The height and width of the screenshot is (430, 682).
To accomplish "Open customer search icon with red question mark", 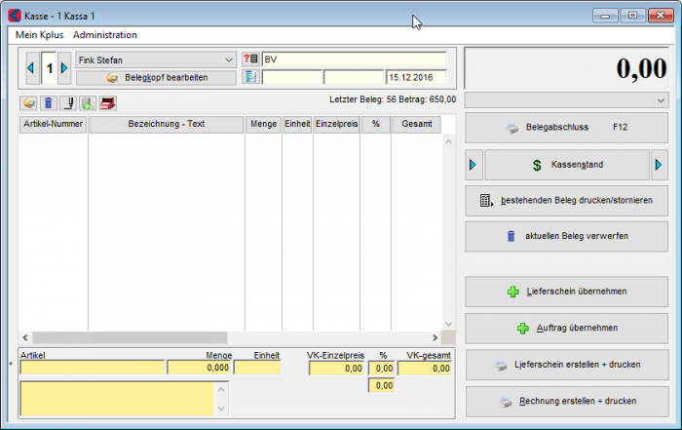I will [x=250, y=59].
